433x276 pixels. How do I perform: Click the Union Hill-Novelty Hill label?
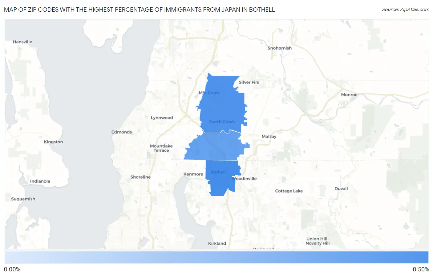[318, 241]
